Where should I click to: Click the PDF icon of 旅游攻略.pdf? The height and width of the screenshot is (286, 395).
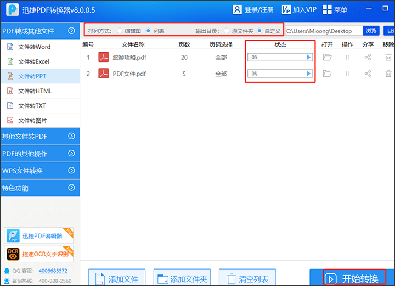(104, 57)
